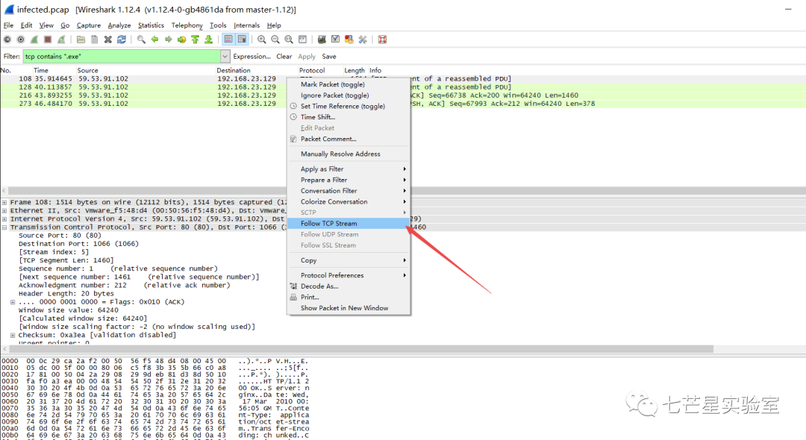Start a new live capture icon
Image resolution: width=806 pixels, height=440 pixels.
click(x=34, y=40)
